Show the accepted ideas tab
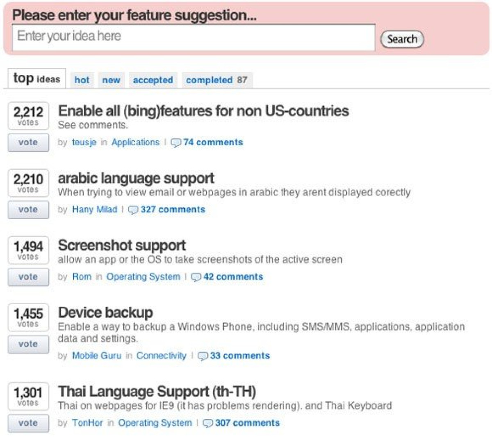Screen dimensions: 492x441 coord(153,80)
